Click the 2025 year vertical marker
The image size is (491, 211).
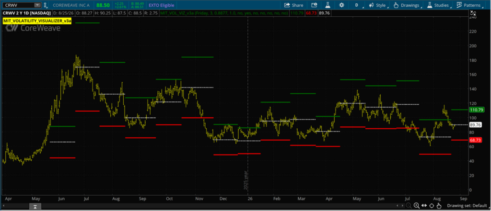click(246, 180)
